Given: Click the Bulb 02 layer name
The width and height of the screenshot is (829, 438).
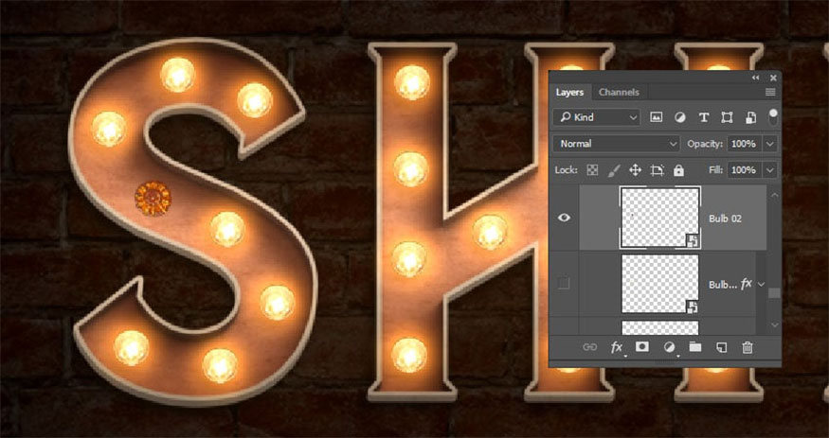Looking at the screenshot, I should coord(725,219).
